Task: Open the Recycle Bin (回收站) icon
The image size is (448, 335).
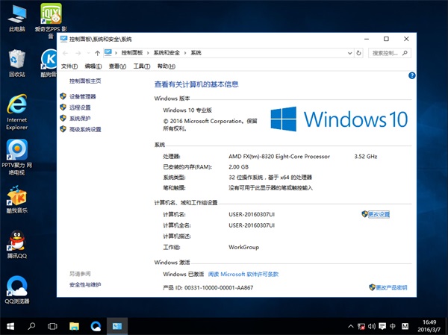Action: point(16,61)
